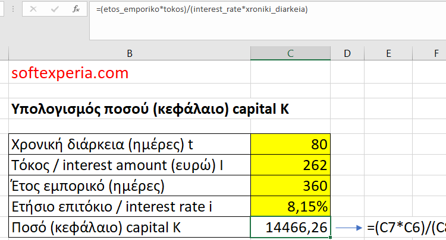
Task: Select the title cell 'Υπολογισμός ποσού (κεφάλαιο) capital K'
Action: pos(130,109)
